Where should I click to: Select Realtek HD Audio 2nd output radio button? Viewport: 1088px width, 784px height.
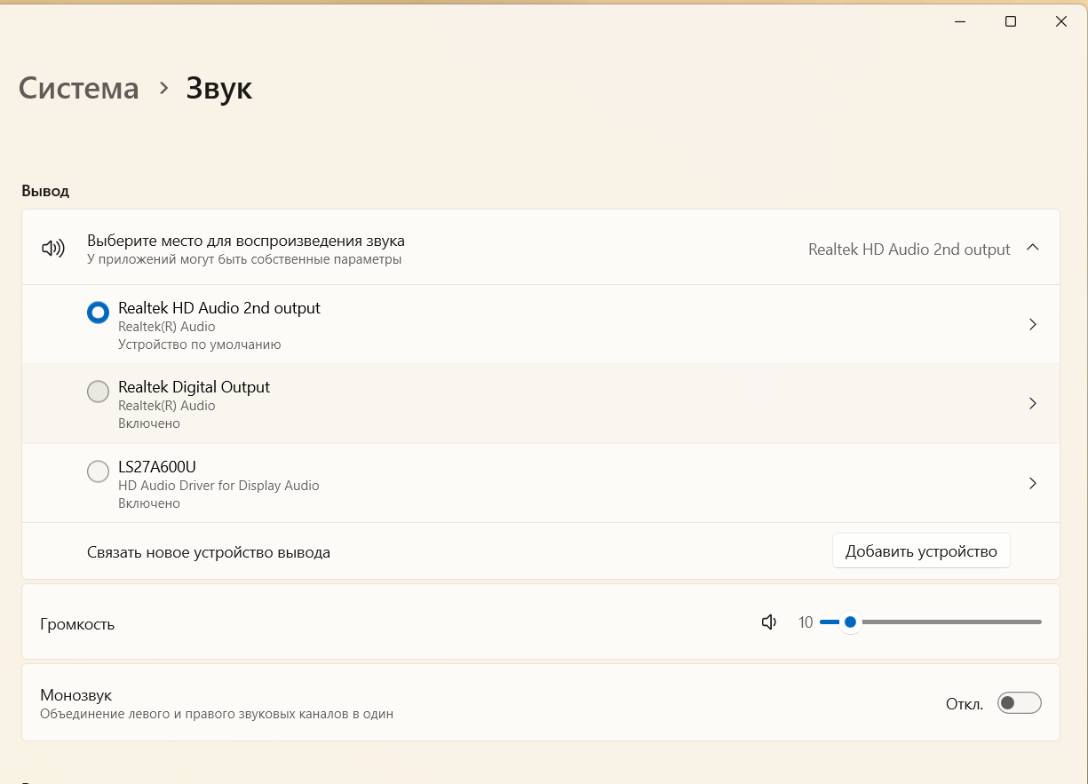(98, 313)
